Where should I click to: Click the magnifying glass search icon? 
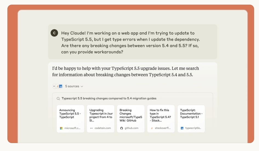click(58, 99)
